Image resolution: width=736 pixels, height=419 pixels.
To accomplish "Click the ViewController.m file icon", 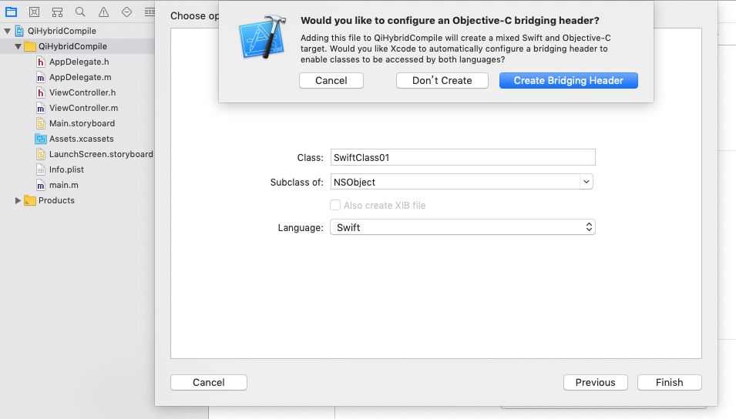I will [x=41, y=109].
